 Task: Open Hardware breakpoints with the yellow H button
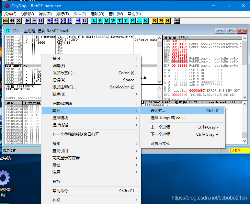coord(167,21)
